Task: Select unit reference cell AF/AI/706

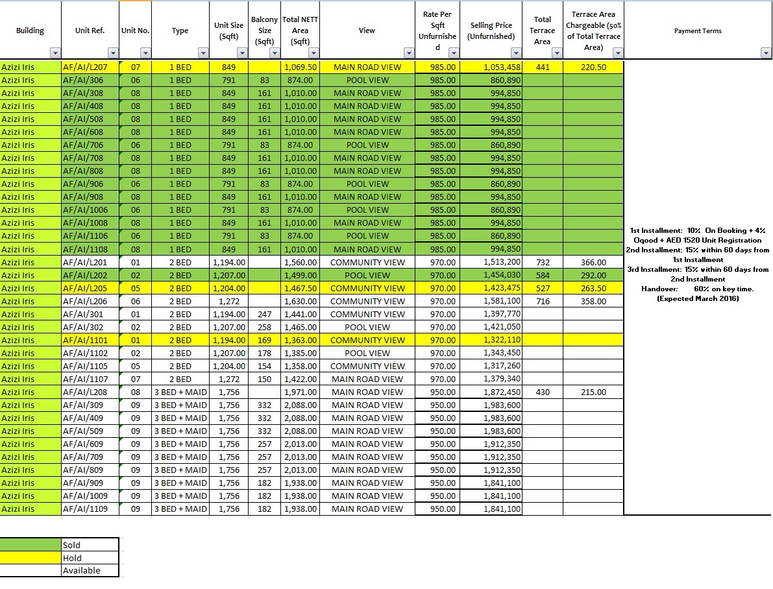Action: click(90, 145)
